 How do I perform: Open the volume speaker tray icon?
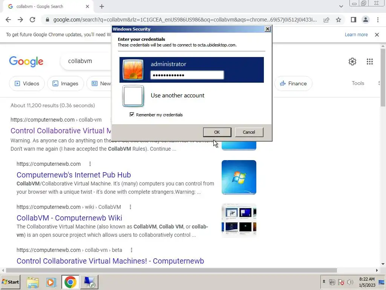[x=350, y=282]
